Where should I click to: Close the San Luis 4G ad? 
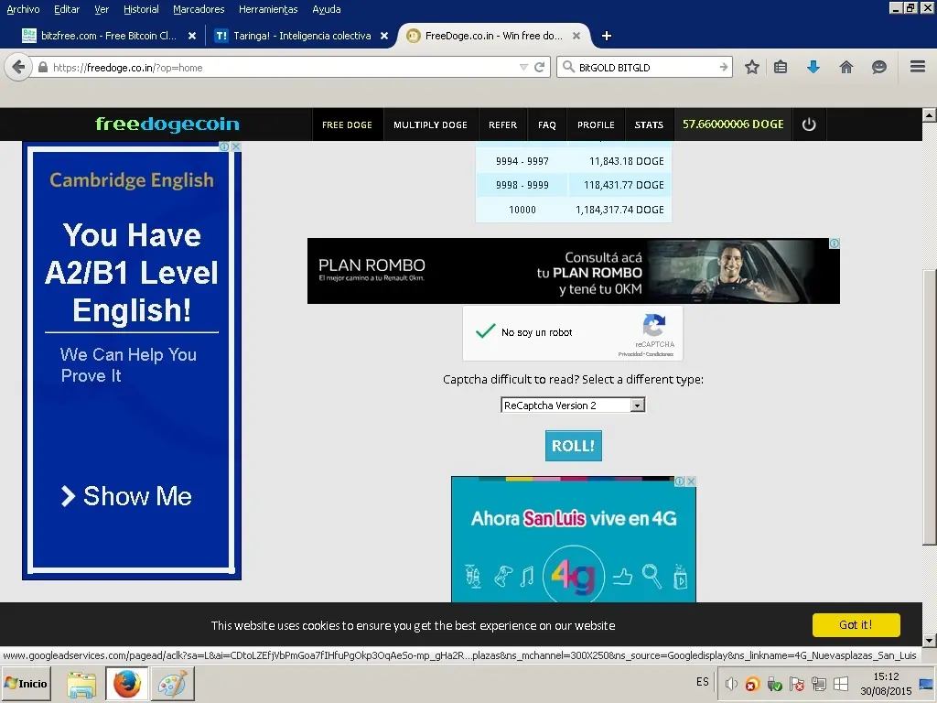click(x=691, y=481)
